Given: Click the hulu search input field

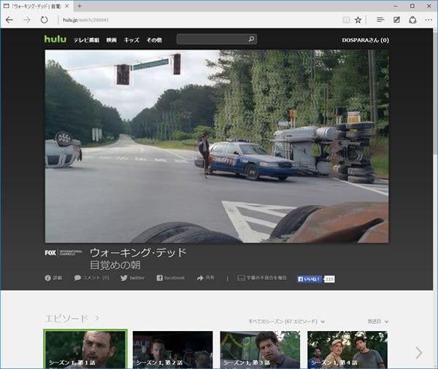Looking at the screenshot, I should click(x=217, y=39).
